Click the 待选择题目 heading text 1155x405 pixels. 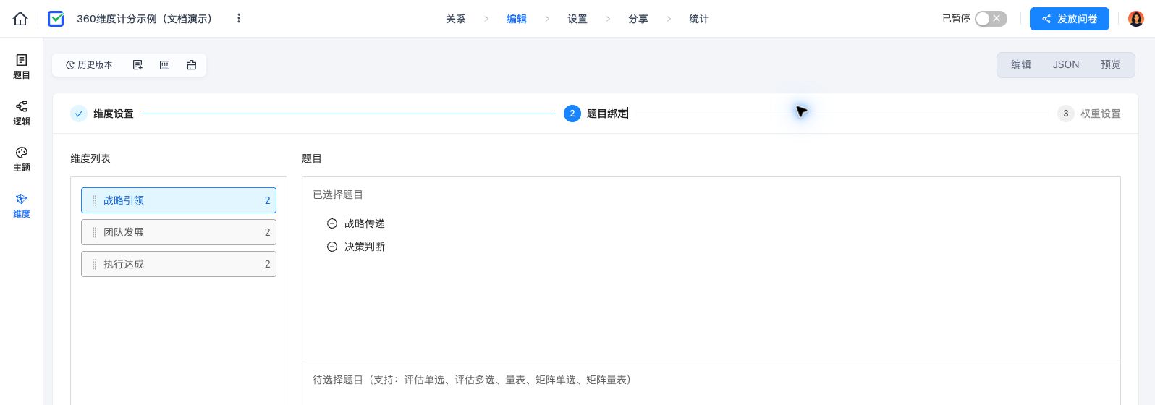click(472, 380)
